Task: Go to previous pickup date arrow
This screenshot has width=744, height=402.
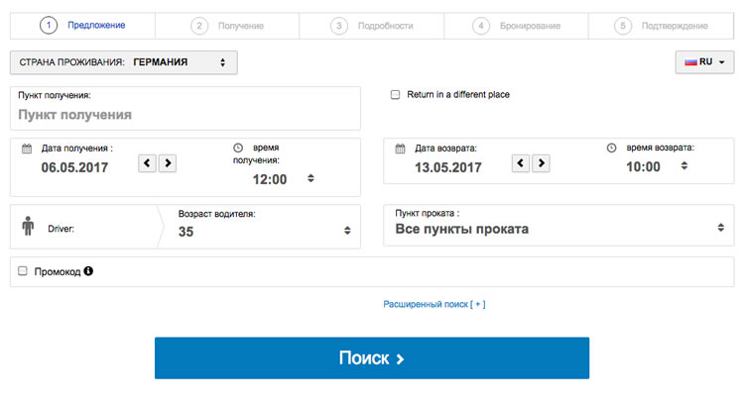Action: 147,163
